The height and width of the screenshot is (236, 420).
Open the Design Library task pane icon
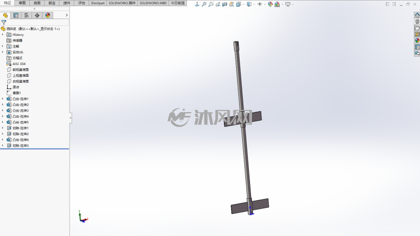[417, 22]
